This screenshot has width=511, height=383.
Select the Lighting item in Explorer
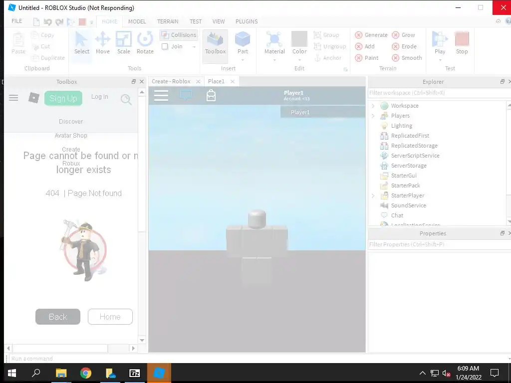point(402,126)
